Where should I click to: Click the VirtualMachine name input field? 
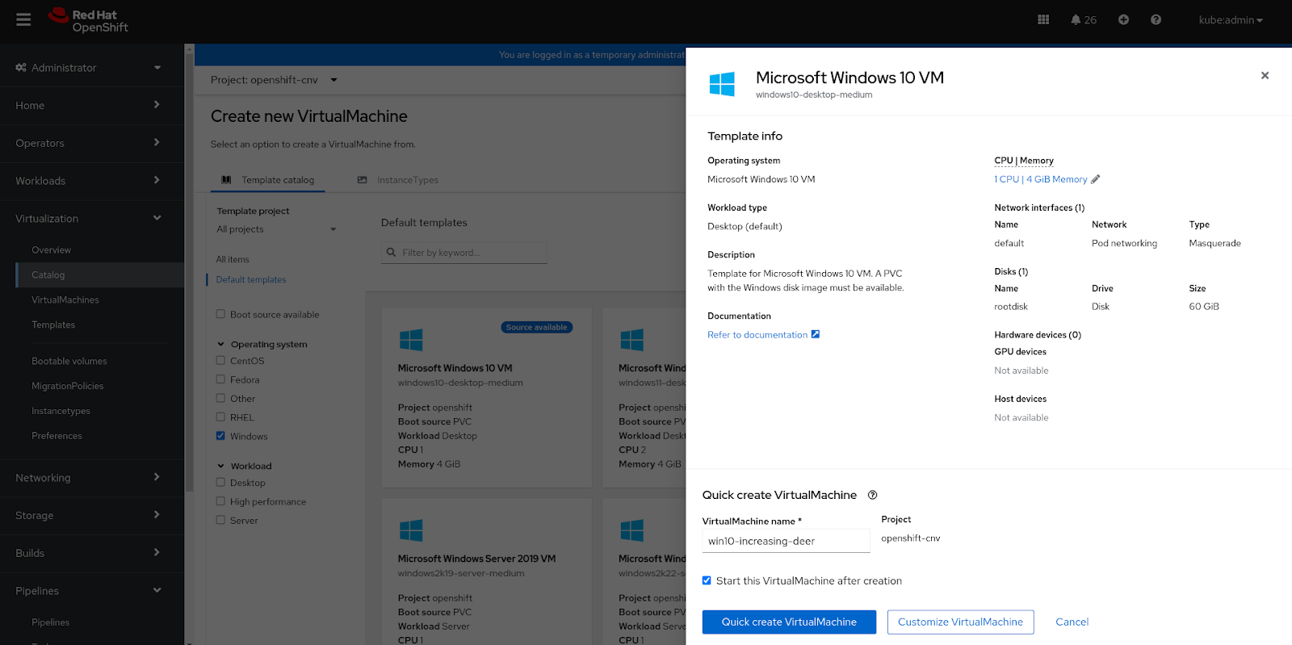(786, 541)
